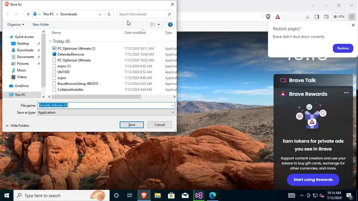
Task: Click the breadcrumb arrow after This PC
Action: (x=57, y=14)
